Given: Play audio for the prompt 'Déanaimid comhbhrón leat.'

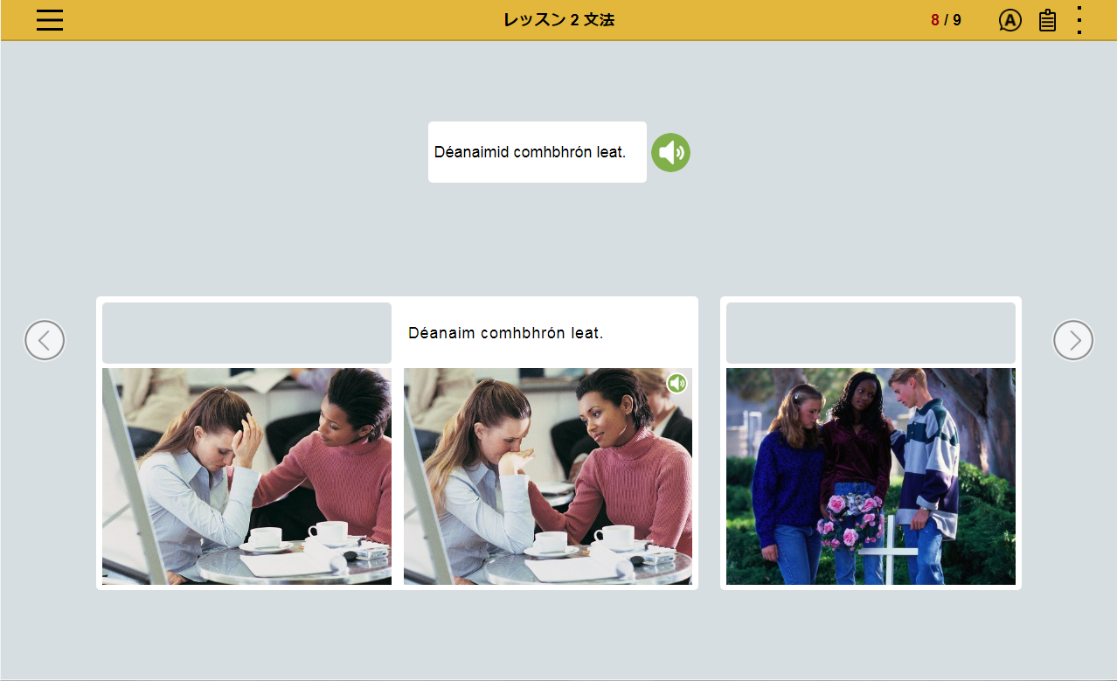Looking at the screenshot, I should pyautogui.click(x=670, y=153).
